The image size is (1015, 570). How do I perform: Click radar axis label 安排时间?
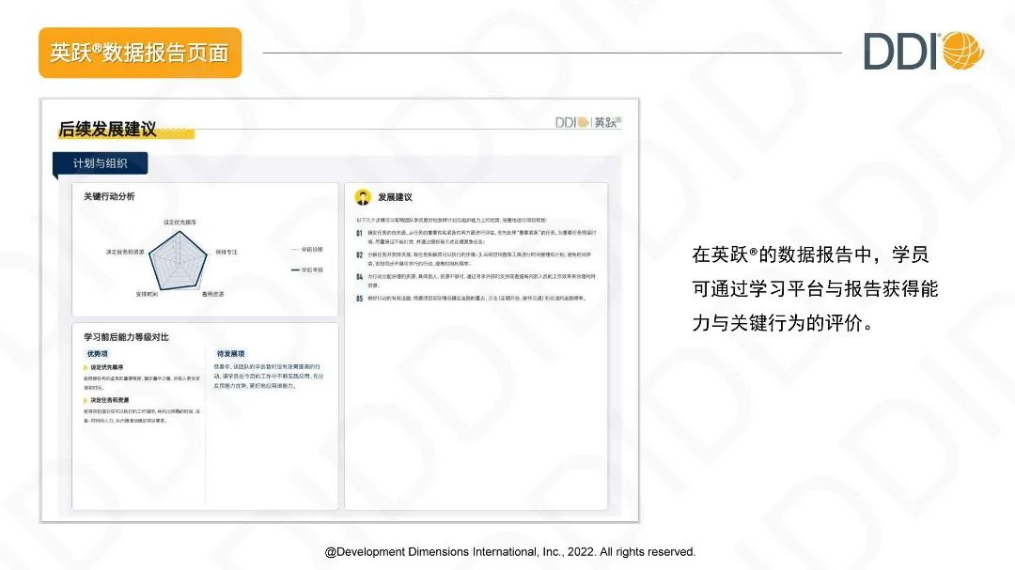(147, 294)
